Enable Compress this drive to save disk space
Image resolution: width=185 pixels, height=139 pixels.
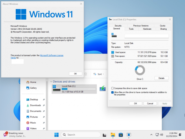tap(112, 88)
